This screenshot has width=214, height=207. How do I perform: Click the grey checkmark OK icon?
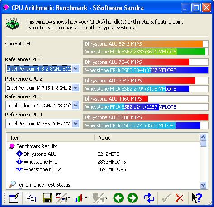166,198
